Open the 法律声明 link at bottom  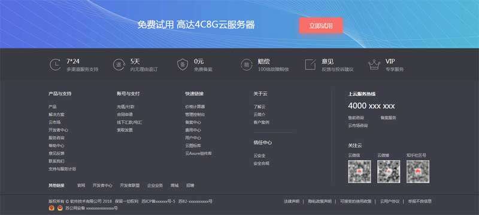[292, 201]
